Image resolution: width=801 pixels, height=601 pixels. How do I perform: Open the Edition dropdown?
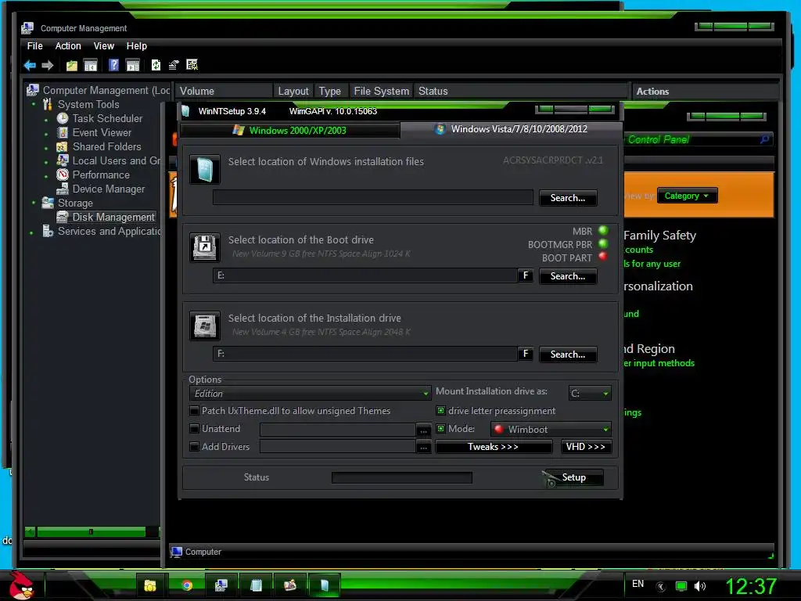pos(310,394)
